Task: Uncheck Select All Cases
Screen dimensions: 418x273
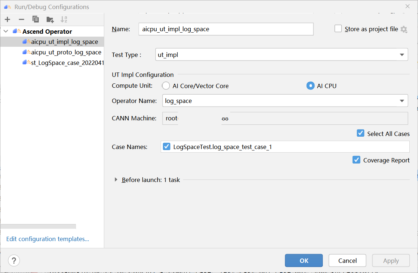Action: tap(360, 133)
